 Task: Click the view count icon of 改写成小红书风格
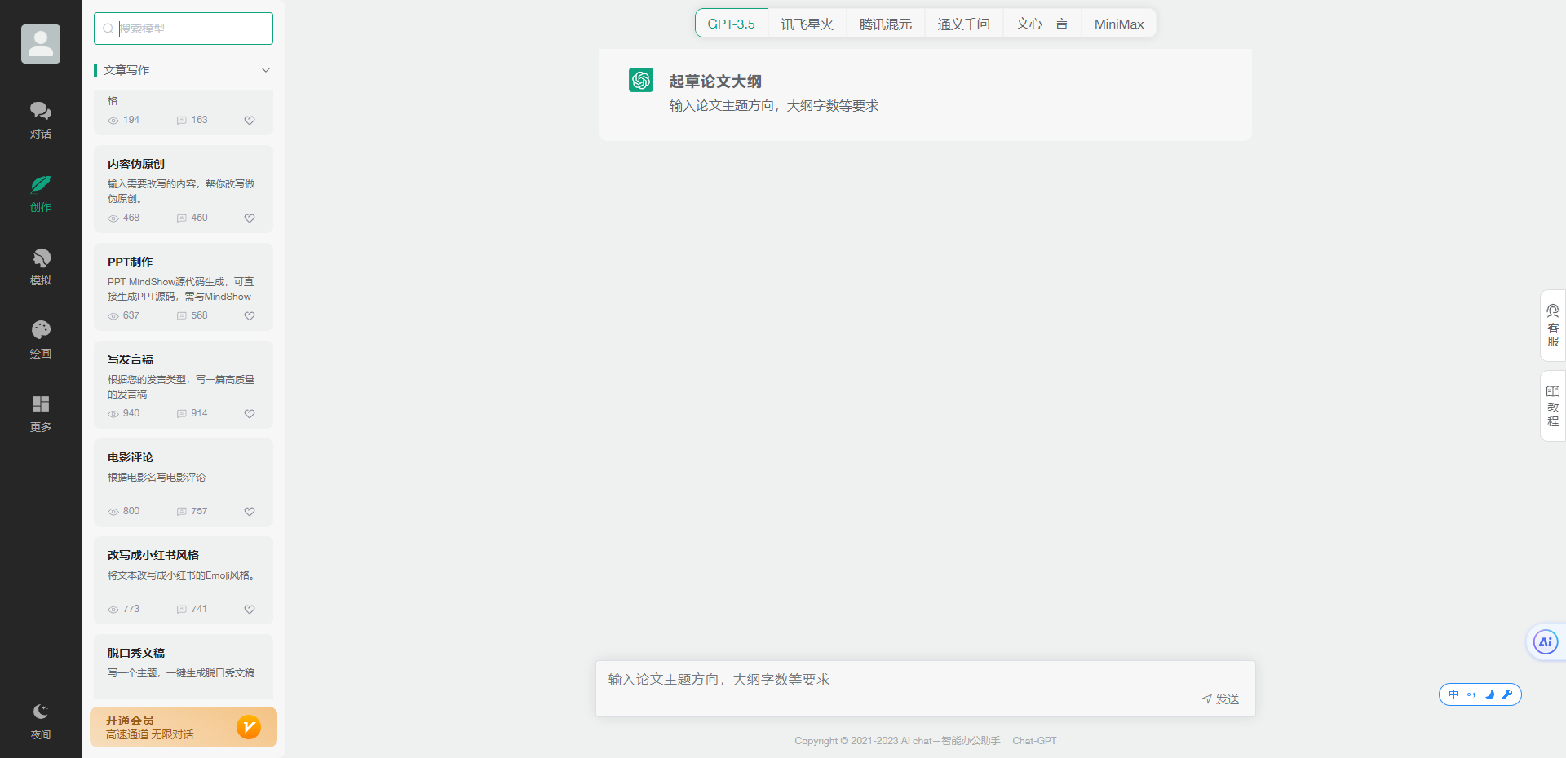[x=113, y=610]
